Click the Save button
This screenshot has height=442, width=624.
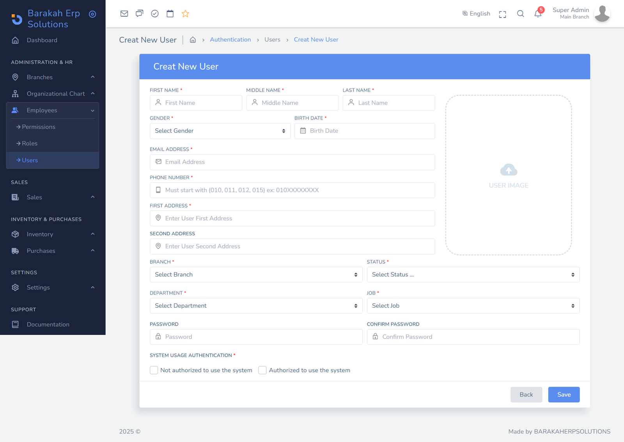click(x=564, y=394)
